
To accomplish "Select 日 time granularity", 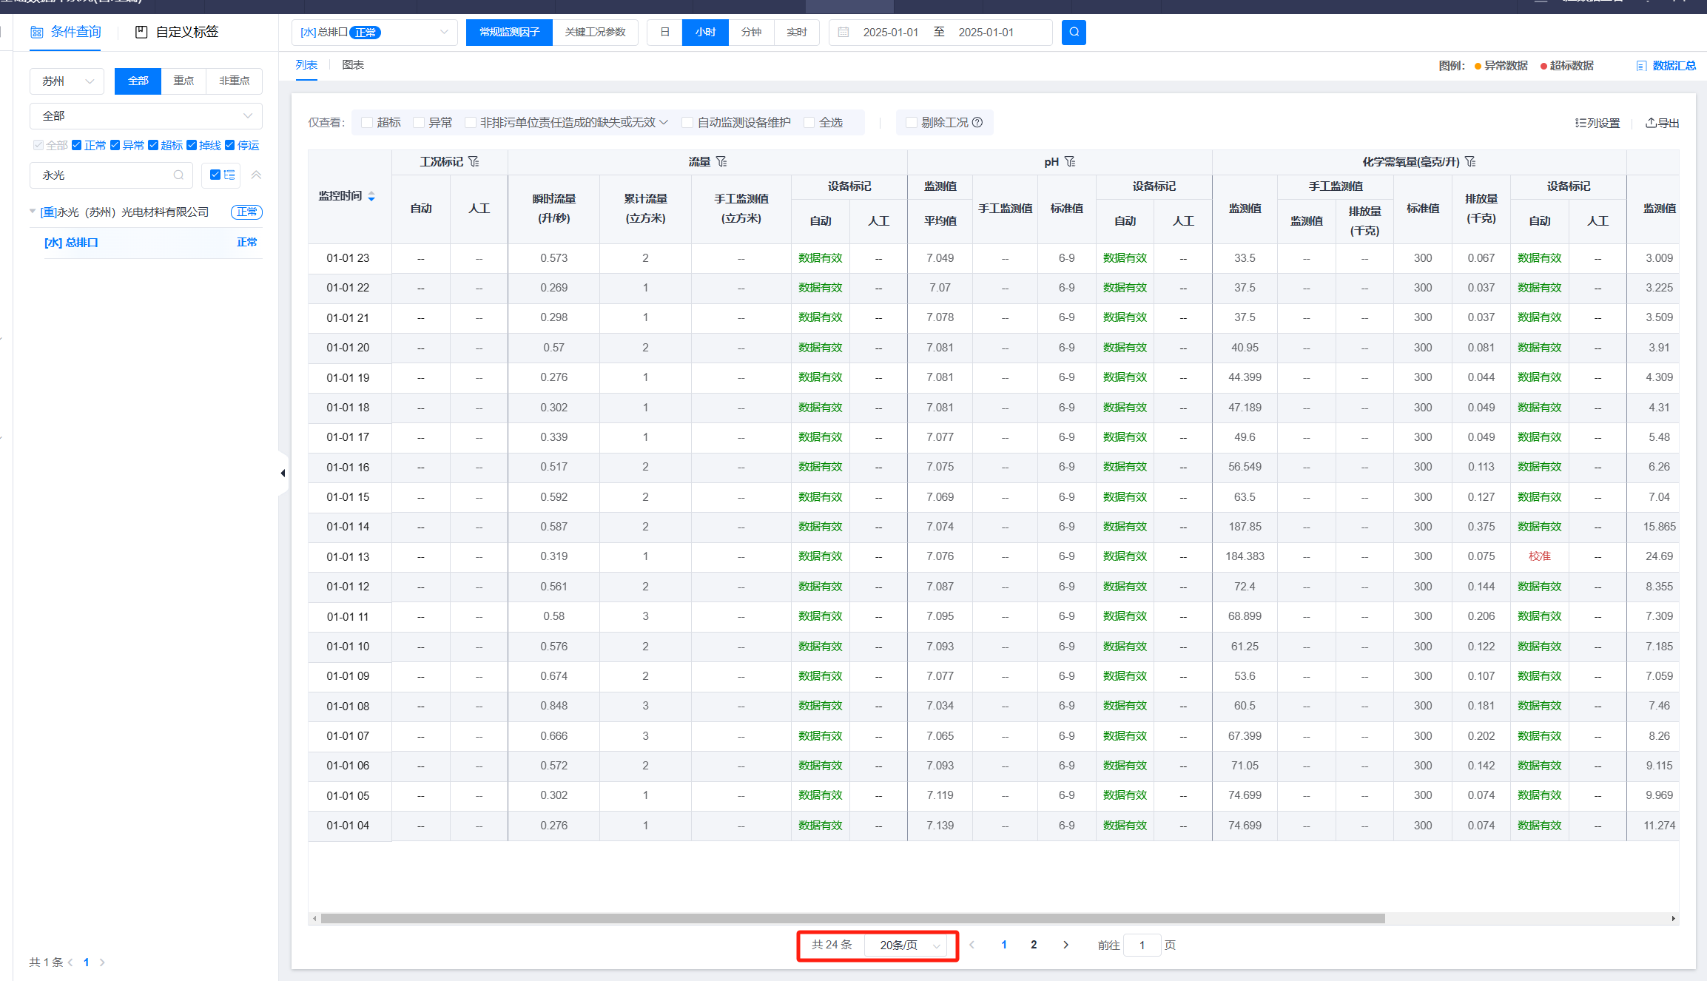I will click(664, 32).
